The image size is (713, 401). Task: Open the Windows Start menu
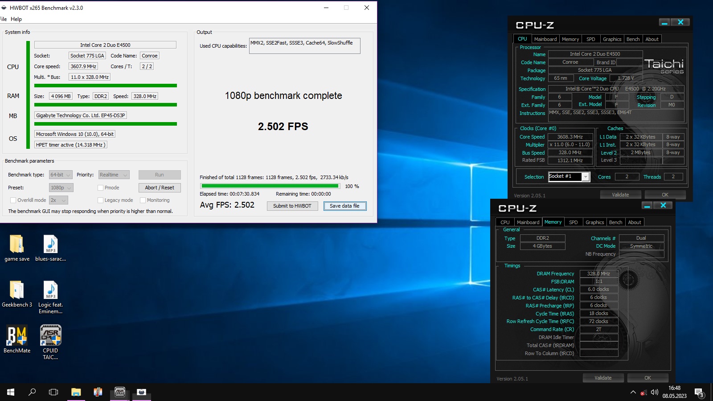[x=11, y=392]
